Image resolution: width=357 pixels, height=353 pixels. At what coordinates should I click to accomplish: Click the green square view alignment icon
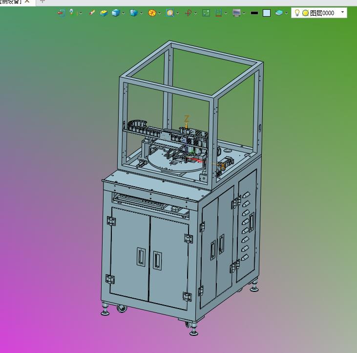pyautogui.click(x=206, y=13)
